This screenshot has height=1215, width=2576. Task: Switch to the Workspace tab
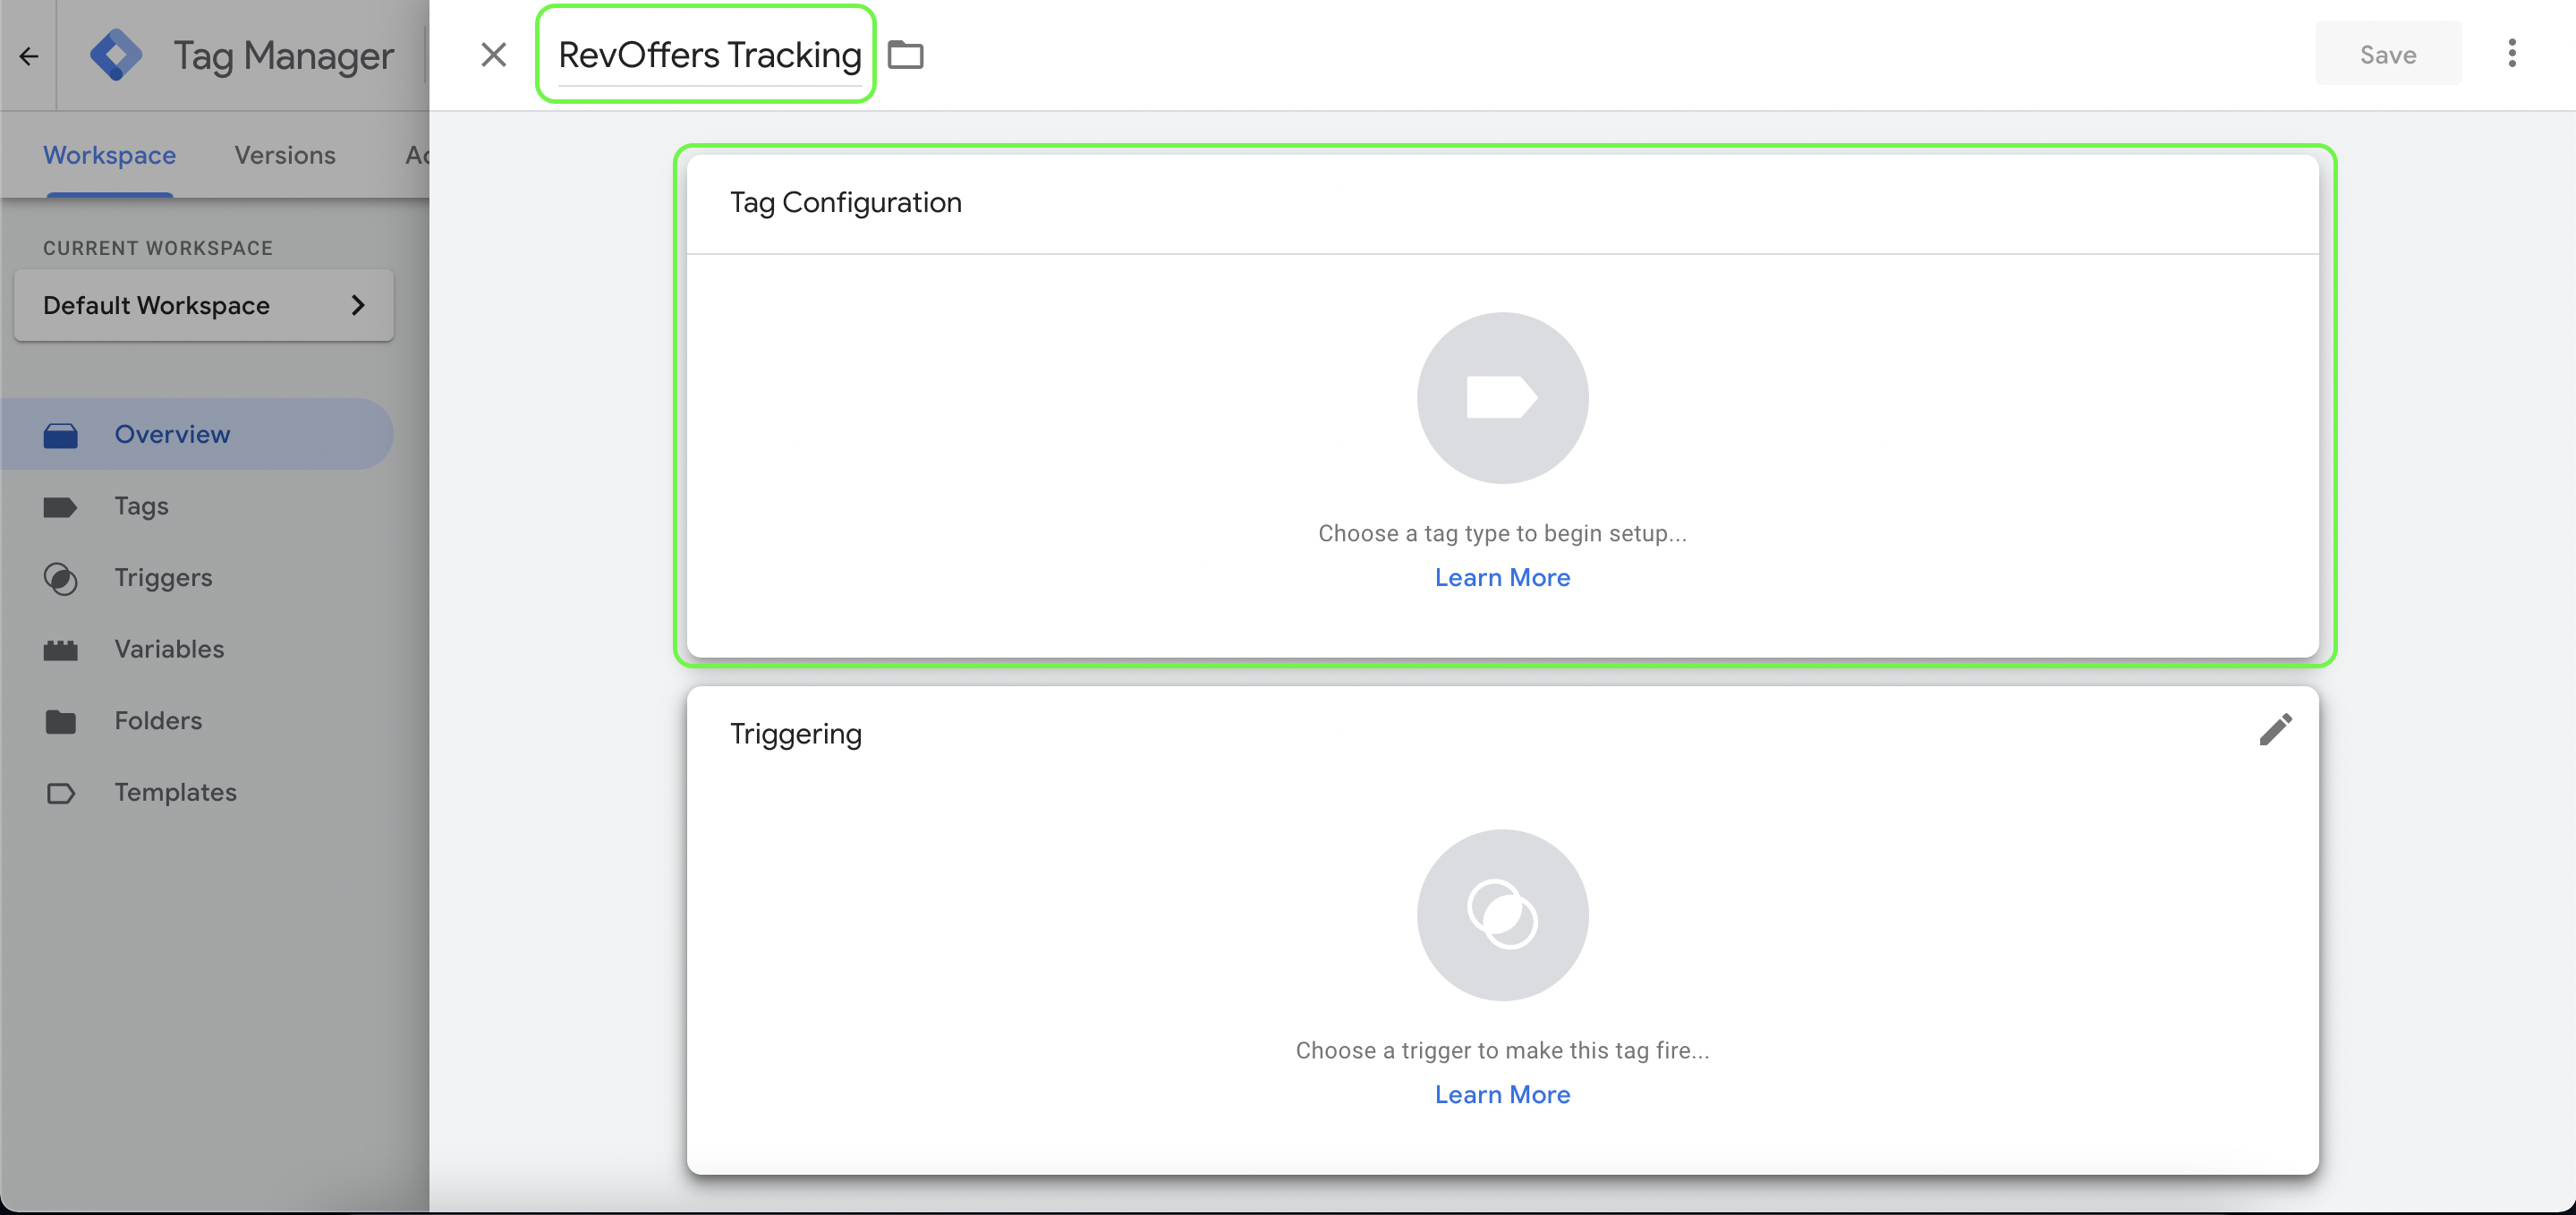pos(109,155)
